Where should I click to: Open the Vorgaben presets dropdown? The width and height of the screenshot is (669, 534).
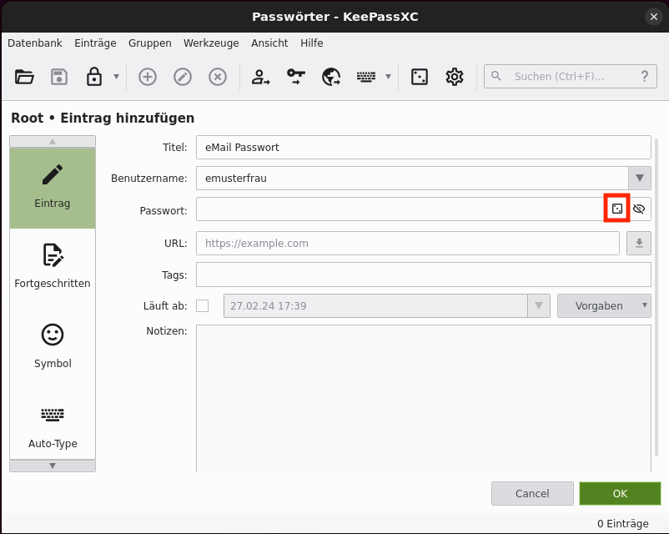pos(604,305)
